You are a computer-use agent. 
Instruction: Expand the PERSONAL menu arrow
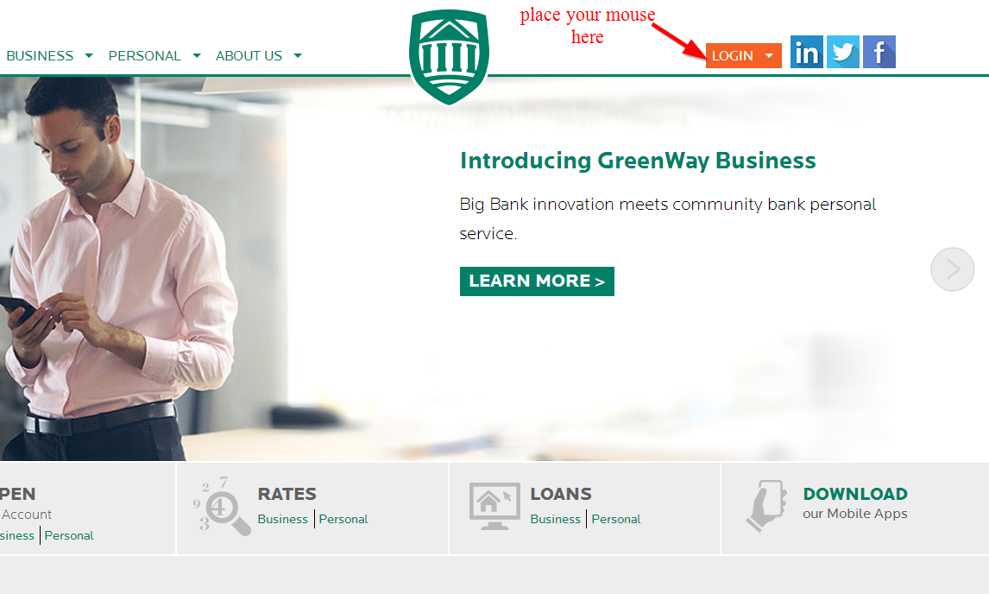click(x=197, y=55)
